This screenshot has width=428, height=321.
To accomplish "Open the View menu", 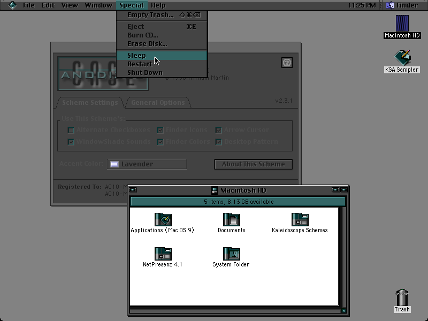I will (x=70, y=5).
